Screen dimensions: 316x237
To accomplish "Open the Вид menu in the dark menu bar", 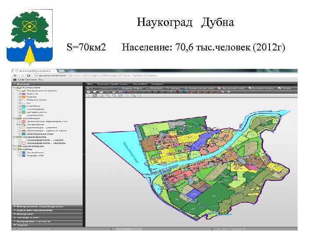I will (90, 84).
